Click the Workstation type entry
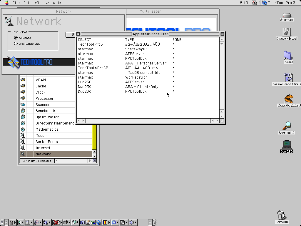This screenshot has height=226, width=301. (136, 77)
